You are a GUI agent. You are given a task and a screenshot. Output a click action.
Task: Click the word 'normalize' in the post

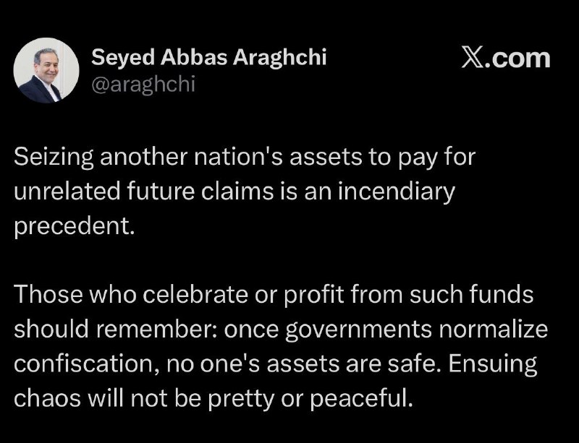tap(494, 329)
